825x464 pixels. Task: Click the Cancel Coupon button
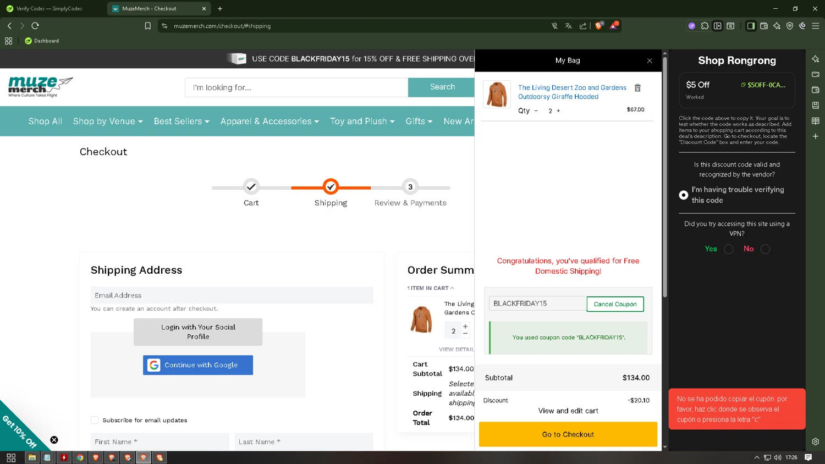coord(615,304)
